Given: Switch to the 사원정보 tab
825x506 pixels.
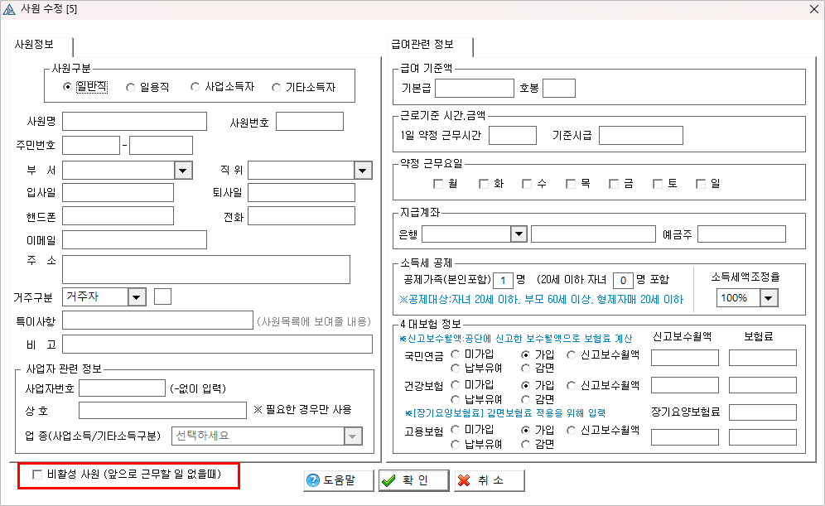Looking at the screenshot, I should pos(35,45).
